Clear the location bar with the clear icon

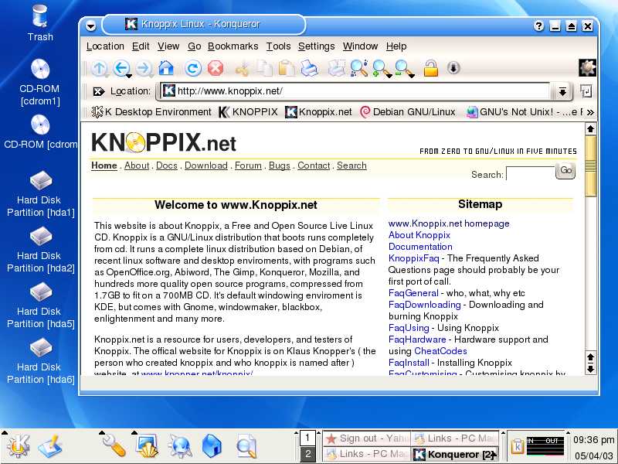point(98,91)
